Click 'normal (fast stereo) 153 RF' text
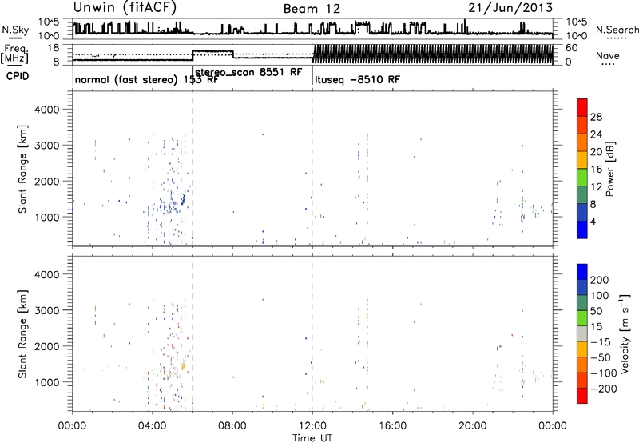639x443 pixels. pyautogui.click(x=147, y=80)
